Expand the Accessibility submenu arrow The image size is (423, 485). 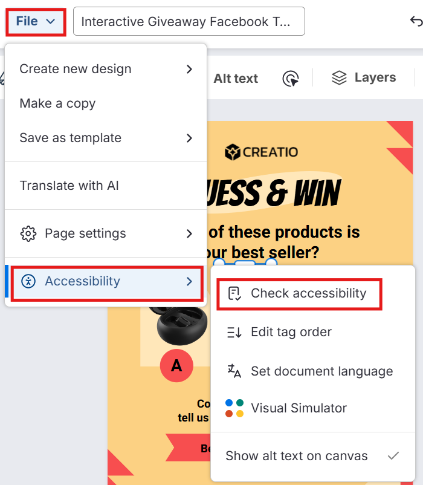point(189,281)
